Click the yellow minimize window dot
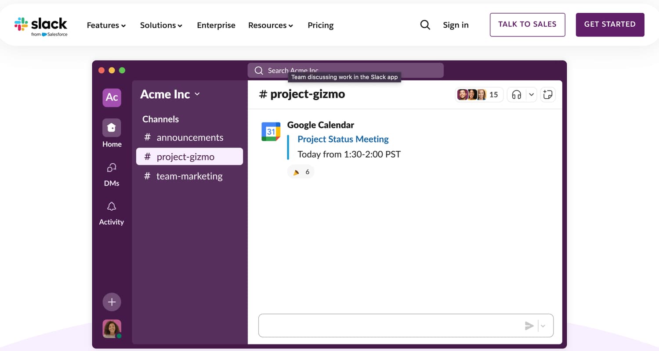Viewport: 659px width, 351px height. coord(112,70)
